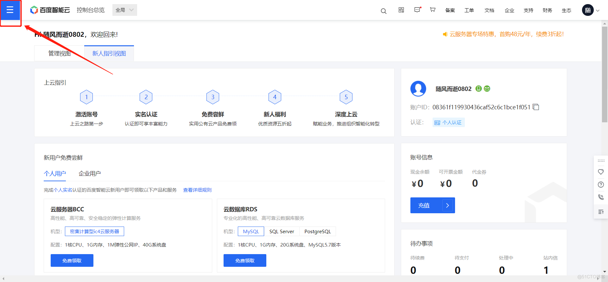
Task: Open 支持 in top navigation
Action: pyautogui.click(x=529, y=10)
